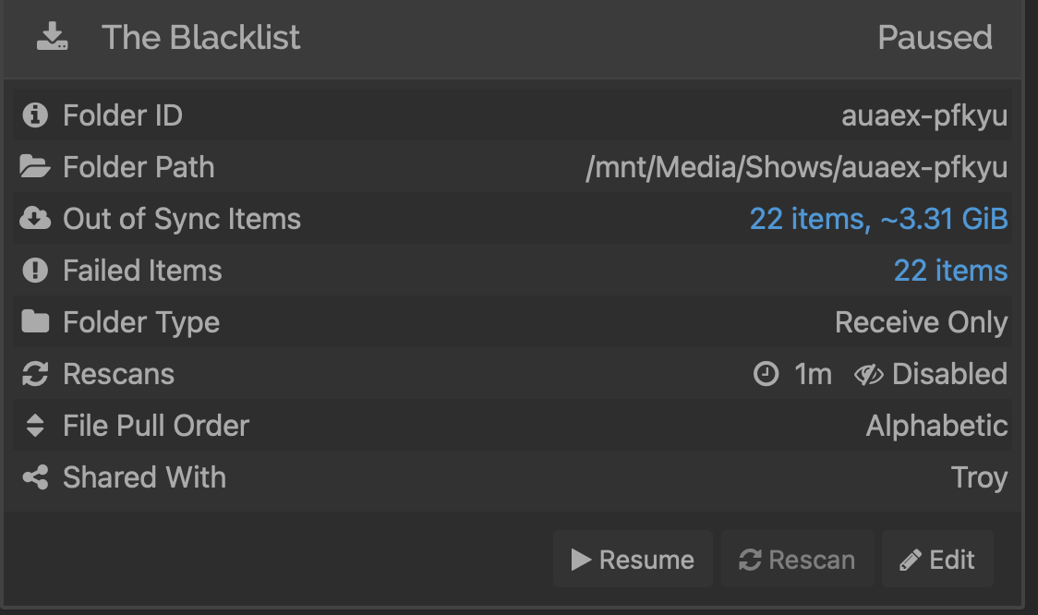Click the Paused status label
The width and height of the screenshot is (1038, 615).
click(935, 38)
